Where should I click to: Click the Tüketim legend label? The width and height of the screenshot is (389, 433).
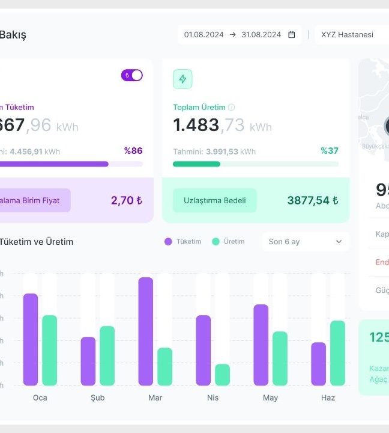[x=189, y=242]
